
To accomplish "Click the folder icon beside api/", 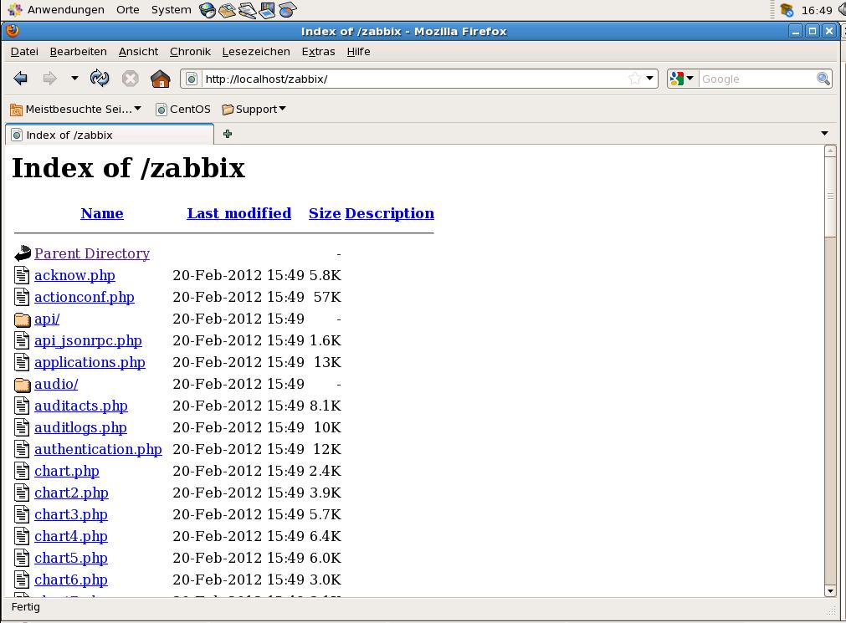I will click(22, 319).
